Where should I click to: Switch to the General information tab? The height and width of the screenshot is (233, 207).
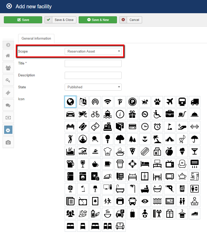click(x=36, y=38)
